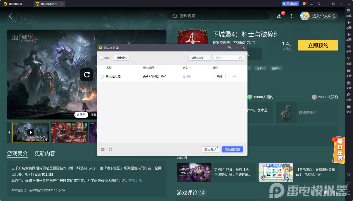Open the three-dot more options for 雷电模拟器 row
353x201 pixels.
click(241, 77)
